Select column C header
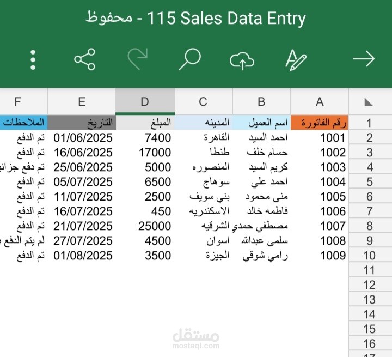The width and height of the screenshot is (392, 357). click(203, 101)
